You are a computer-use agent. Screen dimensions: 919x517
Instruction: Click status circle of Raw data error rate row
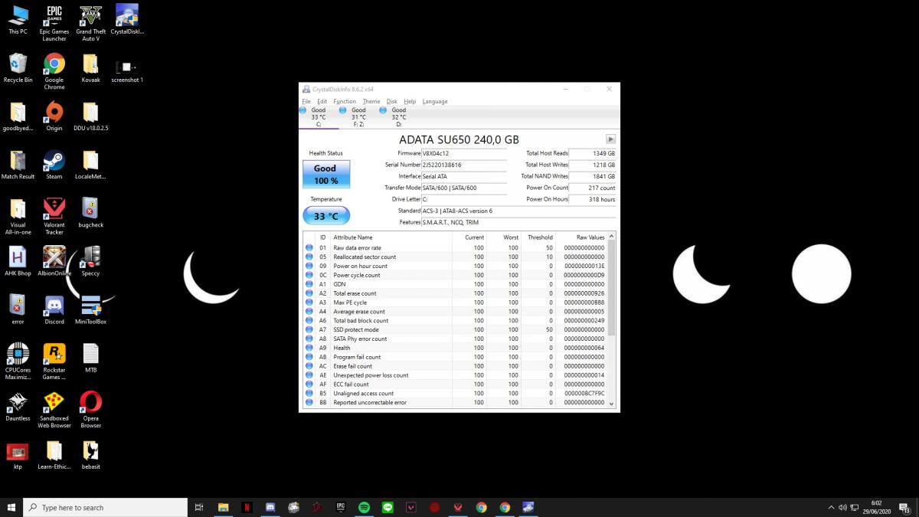(x=309, y=247)
